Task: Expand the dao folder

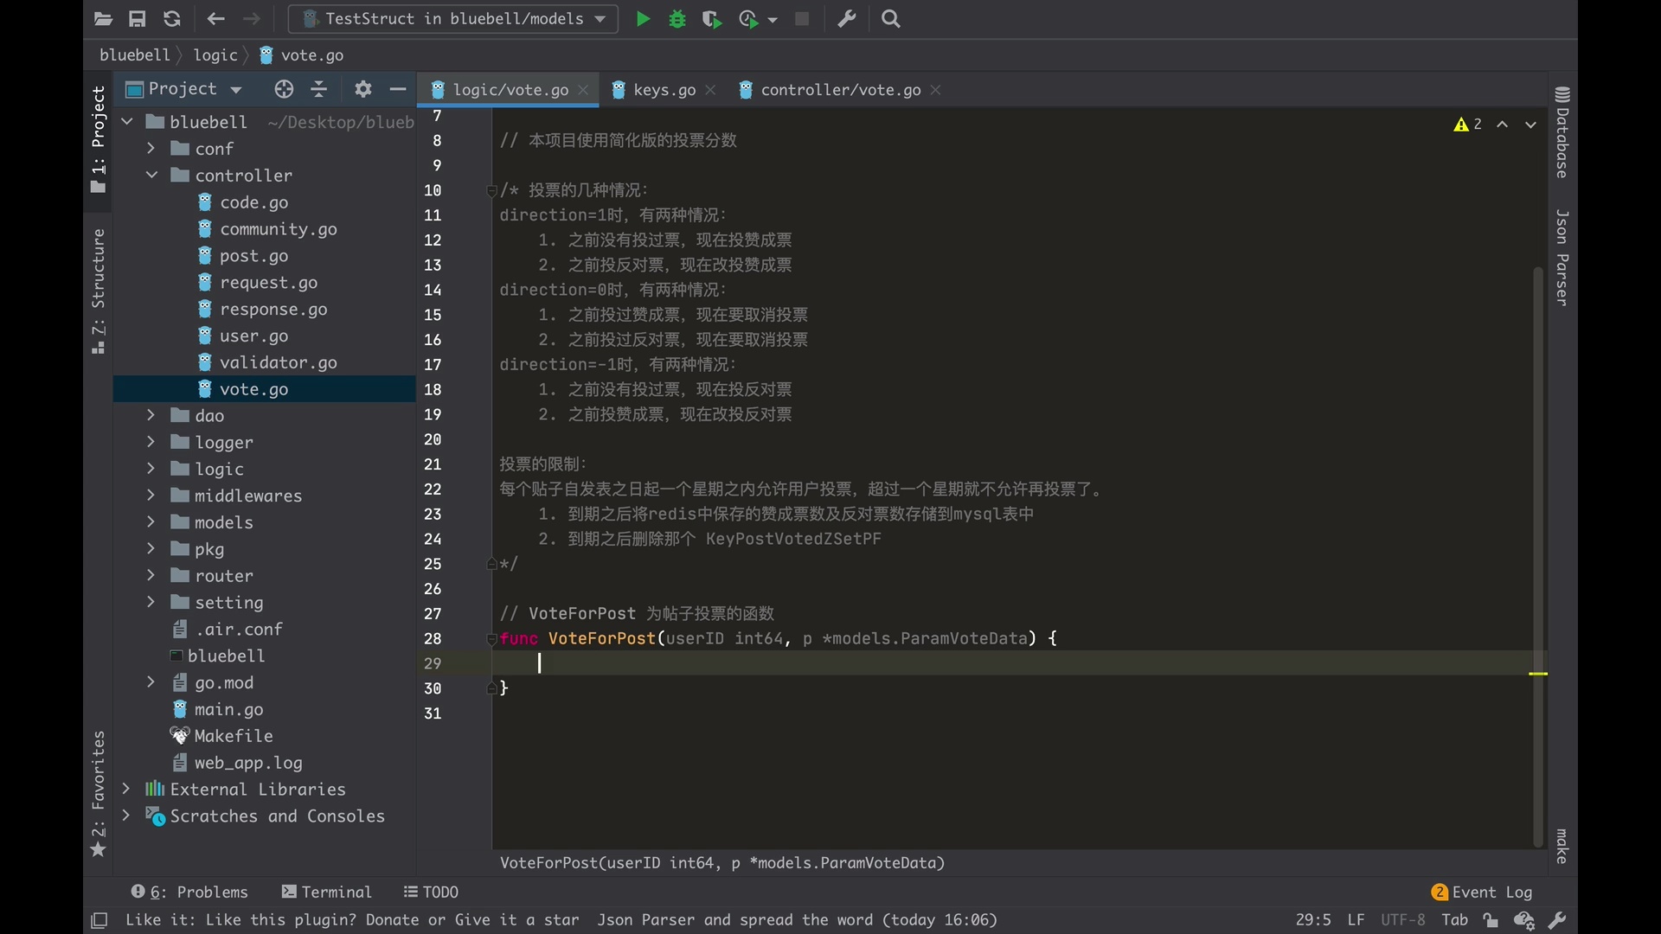Action: tap(152, 415)
